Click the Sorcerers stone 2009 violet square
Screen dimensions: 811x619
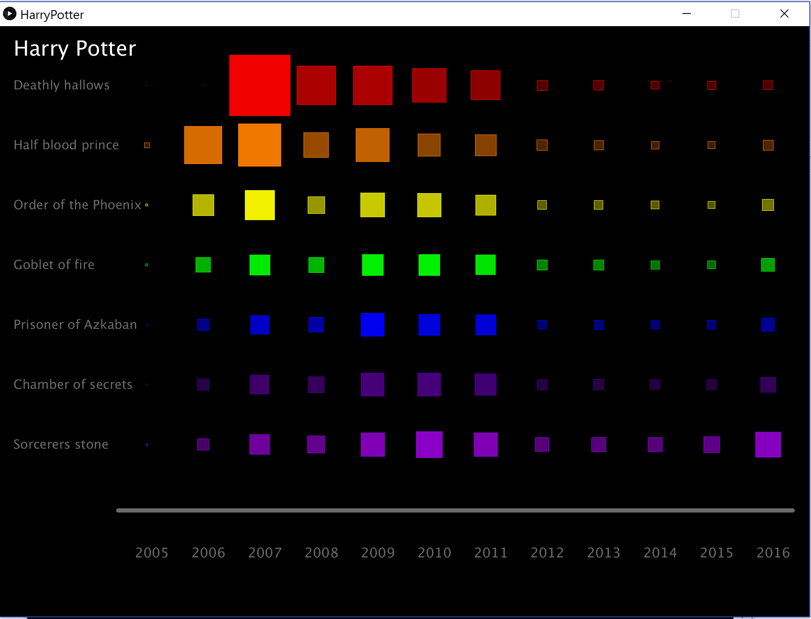pyautogui.click(x=373, y=444)
